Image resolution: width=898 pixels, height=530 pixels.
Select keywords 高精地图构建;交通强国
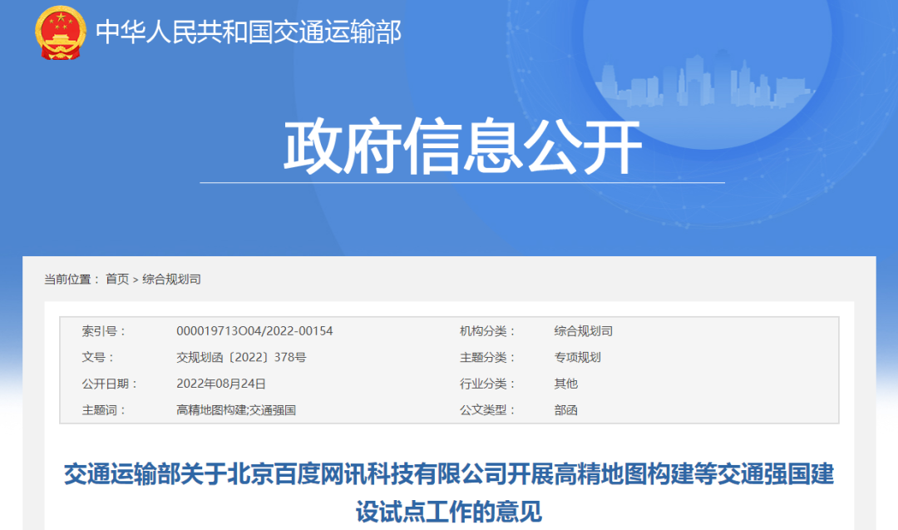pos(236,410)
